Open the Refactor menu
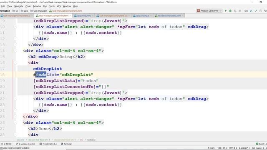The width and height of the screenshot is (267, 150). point(37,6)
